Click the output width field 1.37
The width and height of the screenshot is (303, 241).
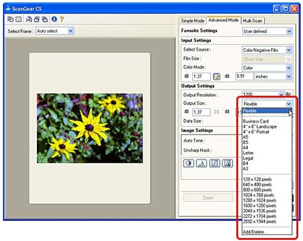[x=201, y=112]
